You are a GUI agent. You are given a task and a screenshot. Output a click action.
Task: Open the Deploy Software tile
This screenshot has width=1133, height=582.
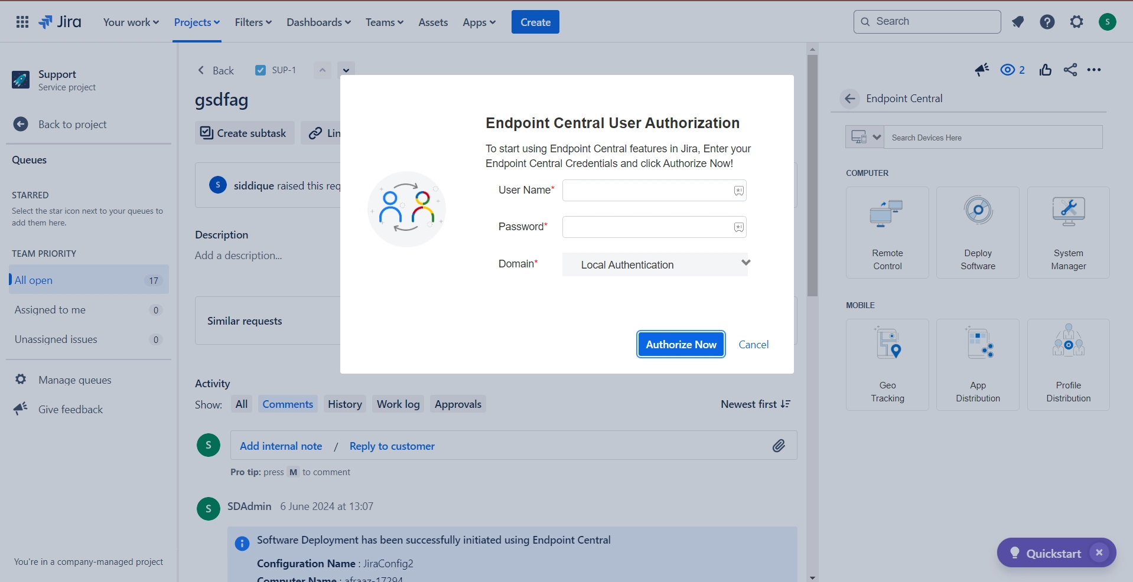(x=978, y=233)
